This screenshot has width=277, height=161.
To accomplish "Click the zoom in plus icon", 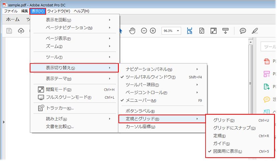I will pos(153,31).
